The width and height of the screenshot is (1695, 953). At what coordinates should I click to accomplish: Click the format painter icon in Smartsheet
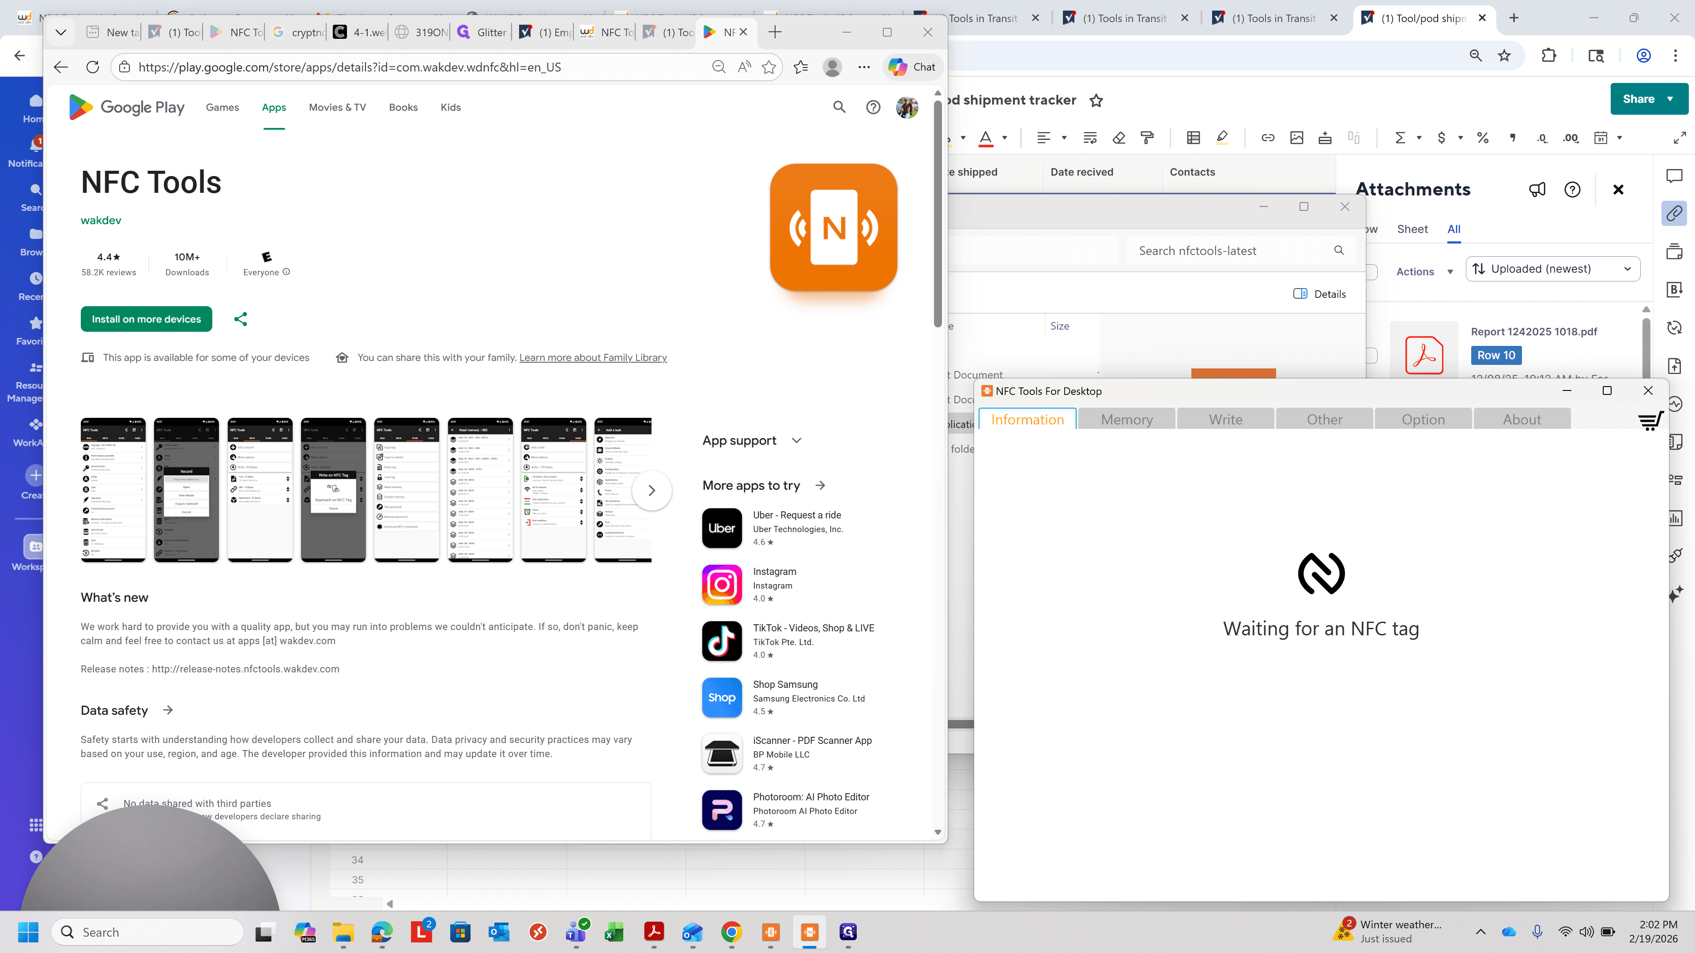(x=1147, y=138)
